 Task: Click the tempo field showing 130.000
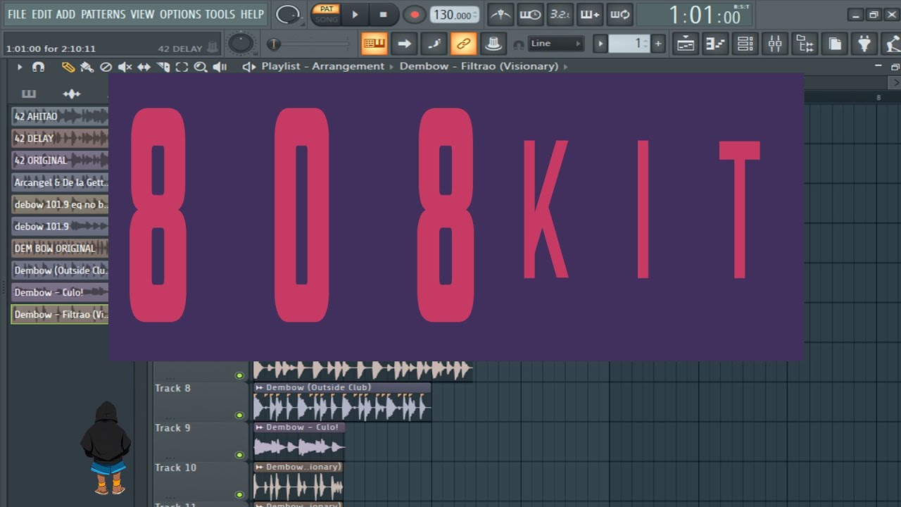point(454,15)
